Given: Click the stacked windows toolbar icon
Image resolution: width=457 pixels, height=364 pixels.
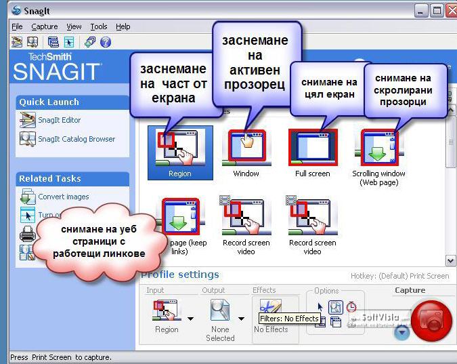Looking at the screenshot, I should (x=53, y=42).
